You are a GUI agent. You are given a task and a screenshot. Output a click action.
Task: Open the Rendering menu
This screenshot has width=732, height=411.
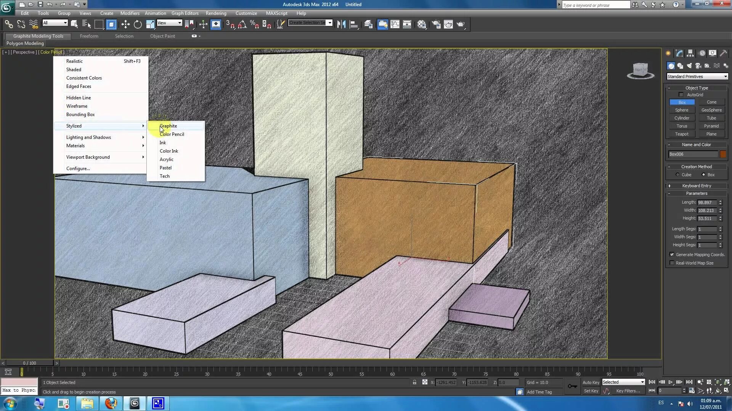click(x=216, y=13)
